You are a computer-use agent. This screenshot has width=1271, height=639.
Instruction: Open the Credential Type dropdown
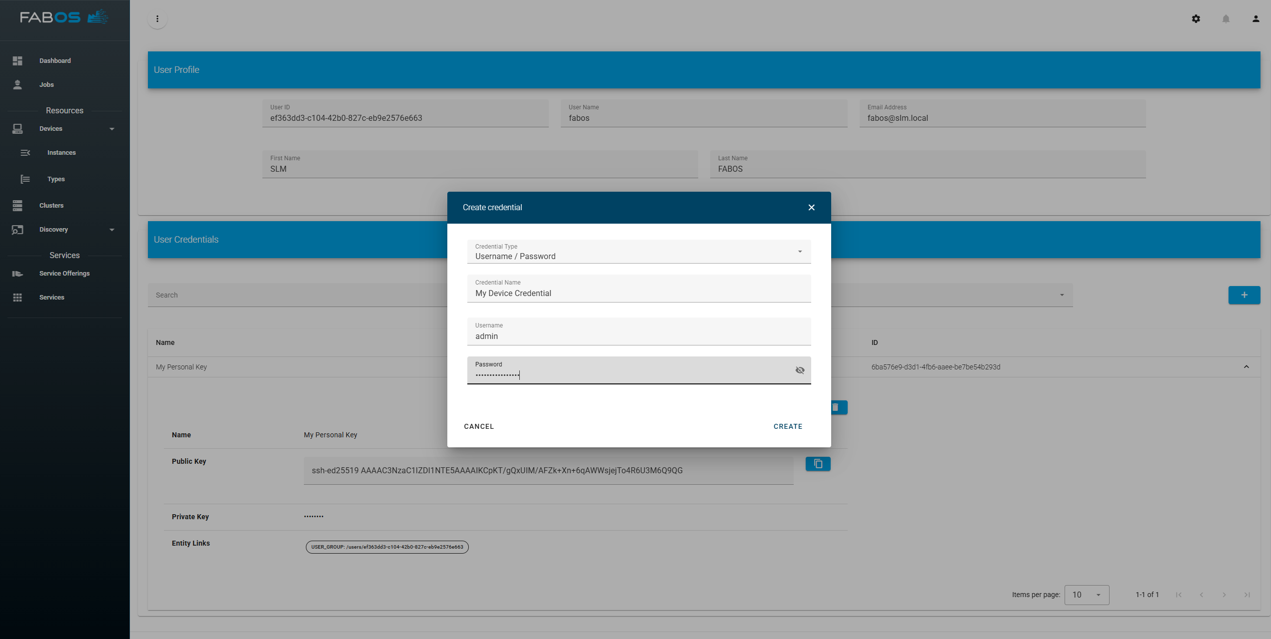coord(799,251)
